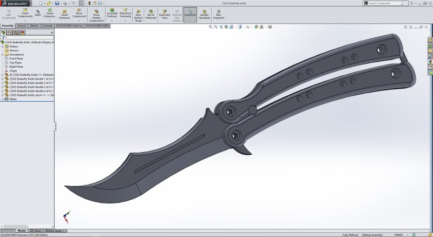Switch to the Evaluate tab
The height and width of the screenshot is (237, 433).
tap(47, 25)
